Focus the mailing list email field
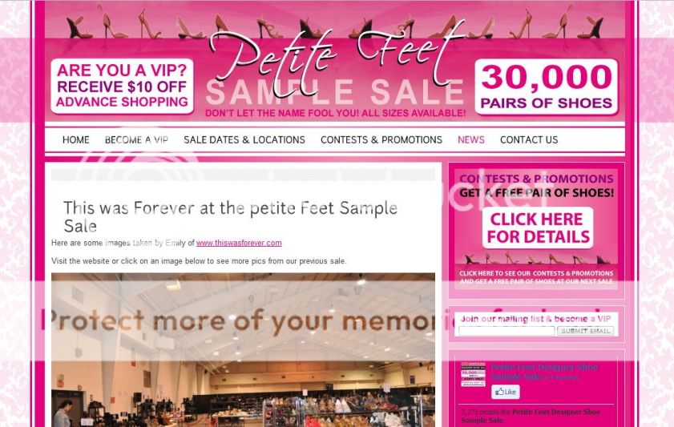The width and height of the screenshot is (674, 427). pos(507,331)
